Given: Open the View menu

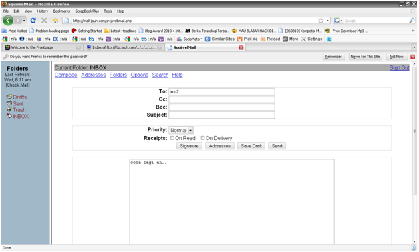Looking at the screenshot, I should point(28,11).
